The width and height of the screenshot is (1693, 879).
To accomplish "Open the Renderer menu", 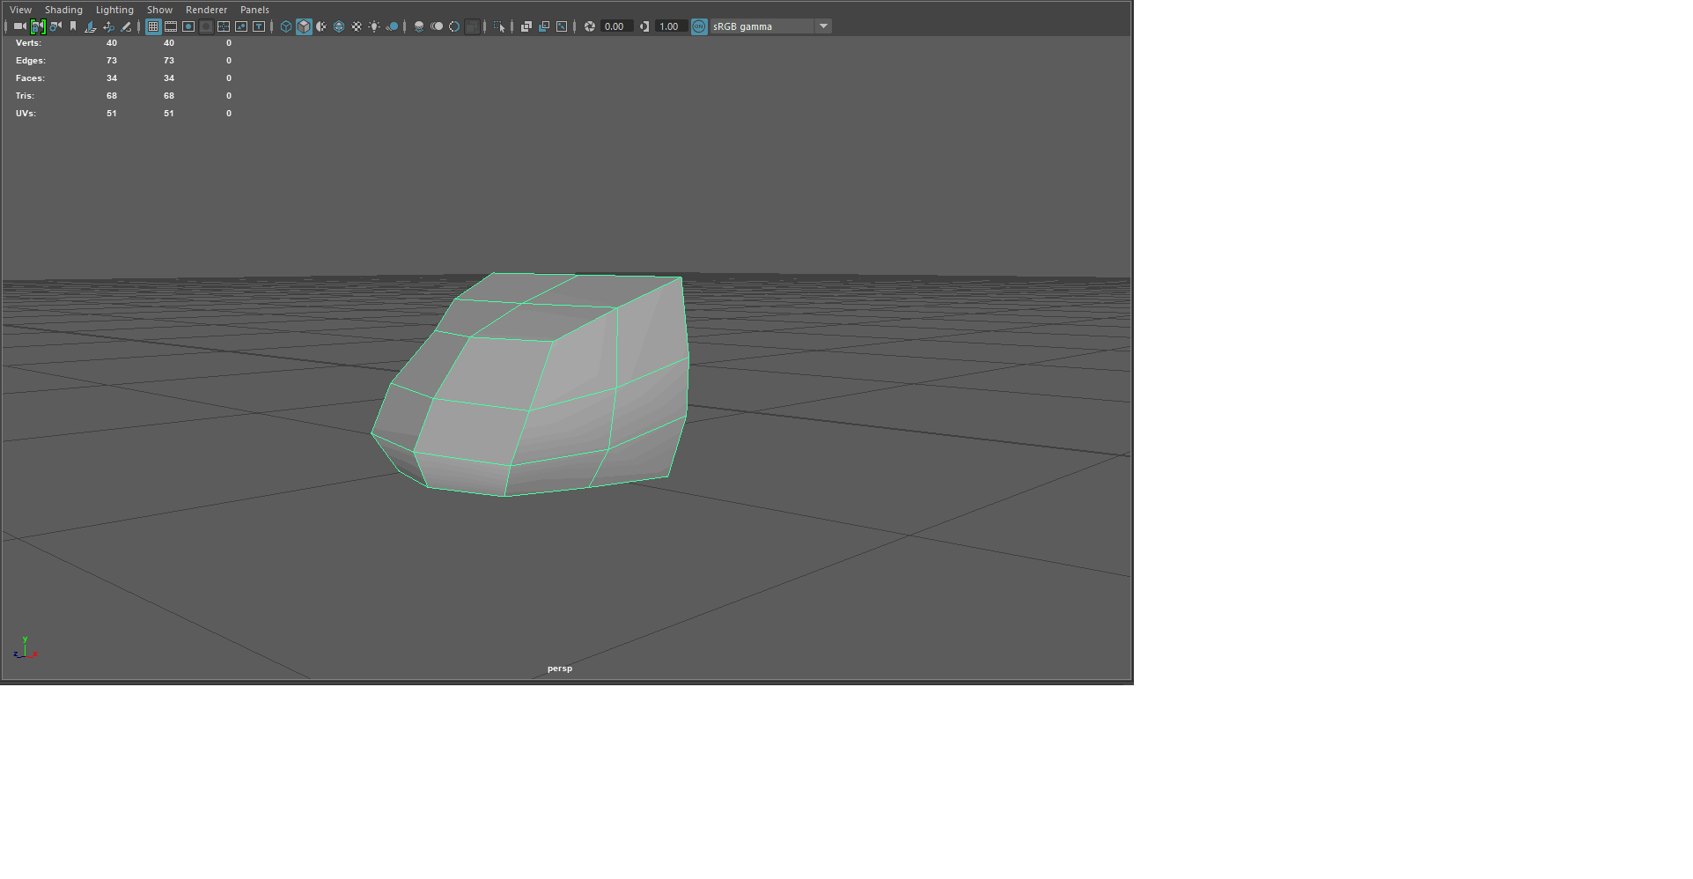I will 206,10.
